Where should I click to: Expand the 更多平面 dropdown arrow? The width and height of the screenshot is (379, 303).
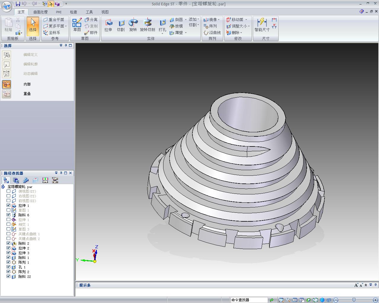coord(66,26)
